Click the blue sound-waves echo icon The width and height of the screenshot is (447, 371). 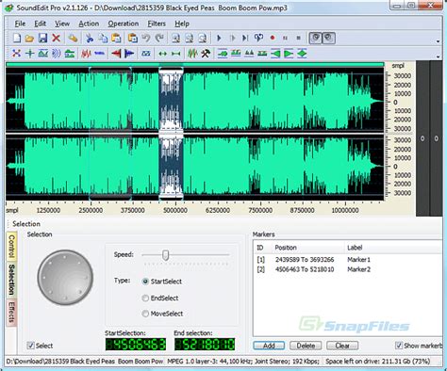click(57, 54)
